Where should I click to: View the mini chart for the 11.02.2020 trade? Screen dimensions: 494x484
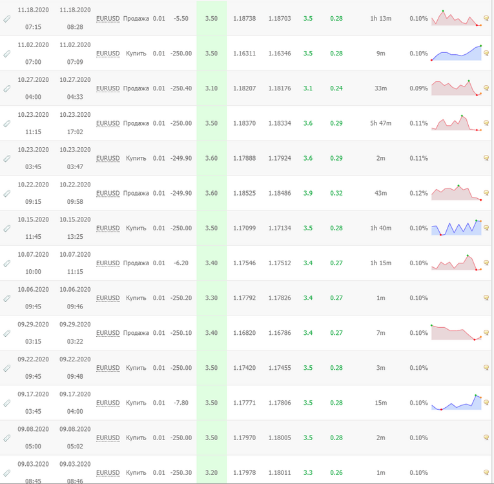tap(456, 53)
